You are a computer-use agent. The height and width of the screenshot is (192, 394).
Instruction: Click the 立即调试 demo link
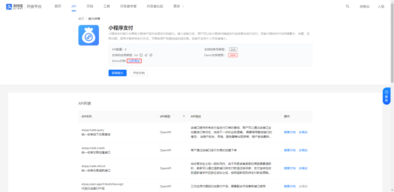134,61
